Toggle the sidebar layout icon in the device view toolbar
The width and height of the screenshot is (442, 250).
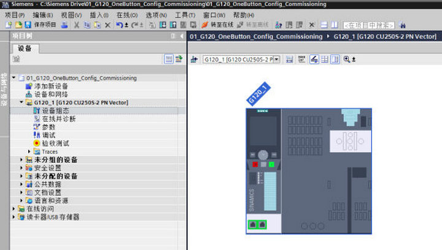(335, 59)
